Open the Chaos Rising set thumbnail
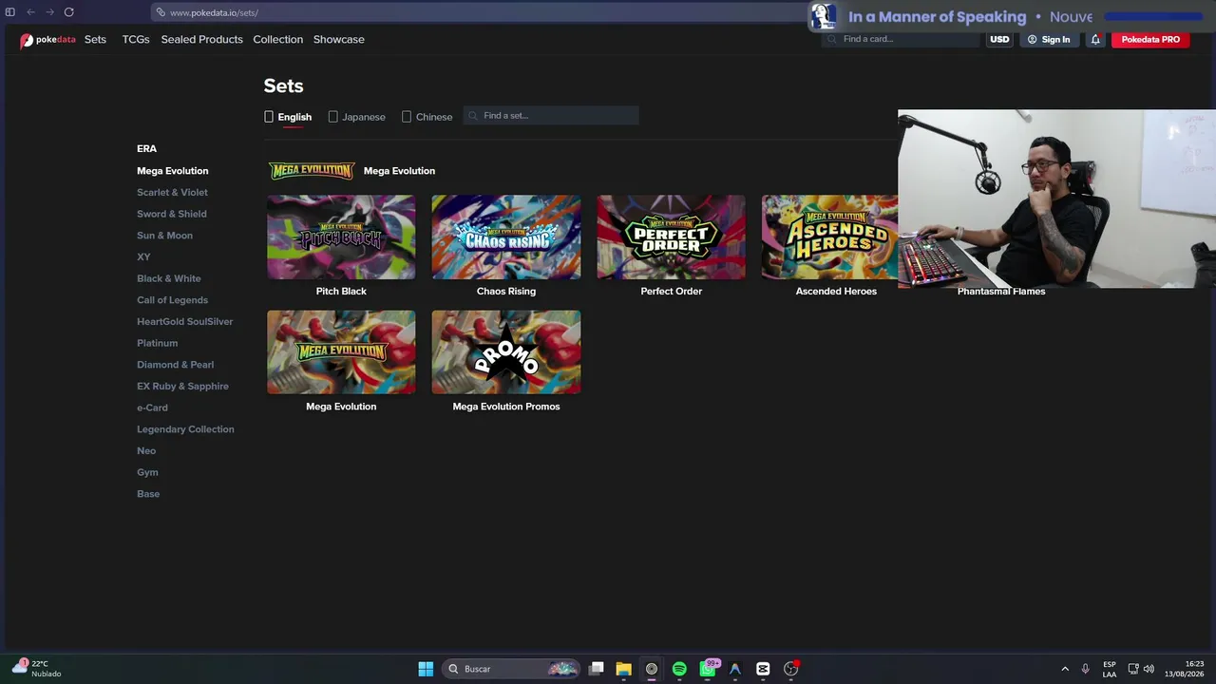 pos(506,237)
